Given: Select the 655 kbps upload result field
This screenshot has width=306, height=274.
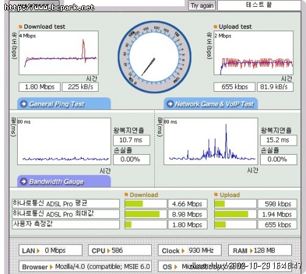Looking at the screenshot, I should click(234, 87).
